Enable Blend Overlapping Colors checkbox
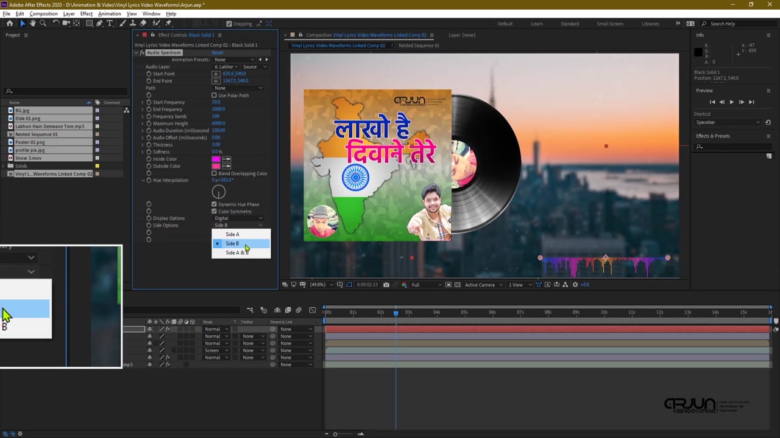This screenshot has height=438, width=780. (214, 173)
